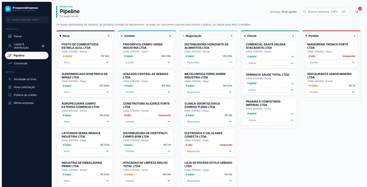Click the R$ 478k value on Frigorifico card
Screen dimensions: 367x187
pyautogui.click(x=166, y=56)
